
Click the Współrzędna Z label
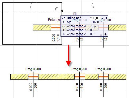tap(76, 34)
